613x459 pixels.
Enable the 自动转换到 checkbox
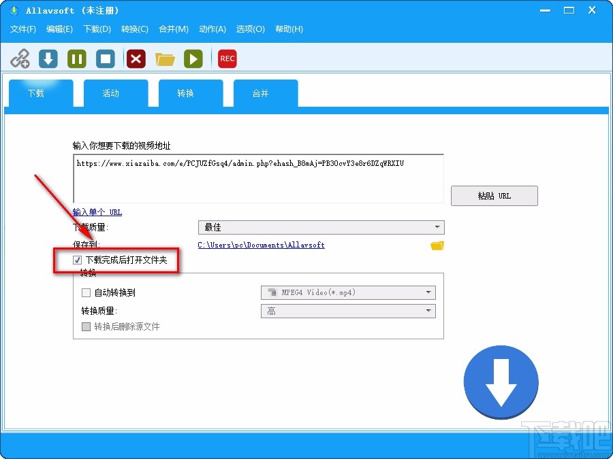click(x=86, y=292)
